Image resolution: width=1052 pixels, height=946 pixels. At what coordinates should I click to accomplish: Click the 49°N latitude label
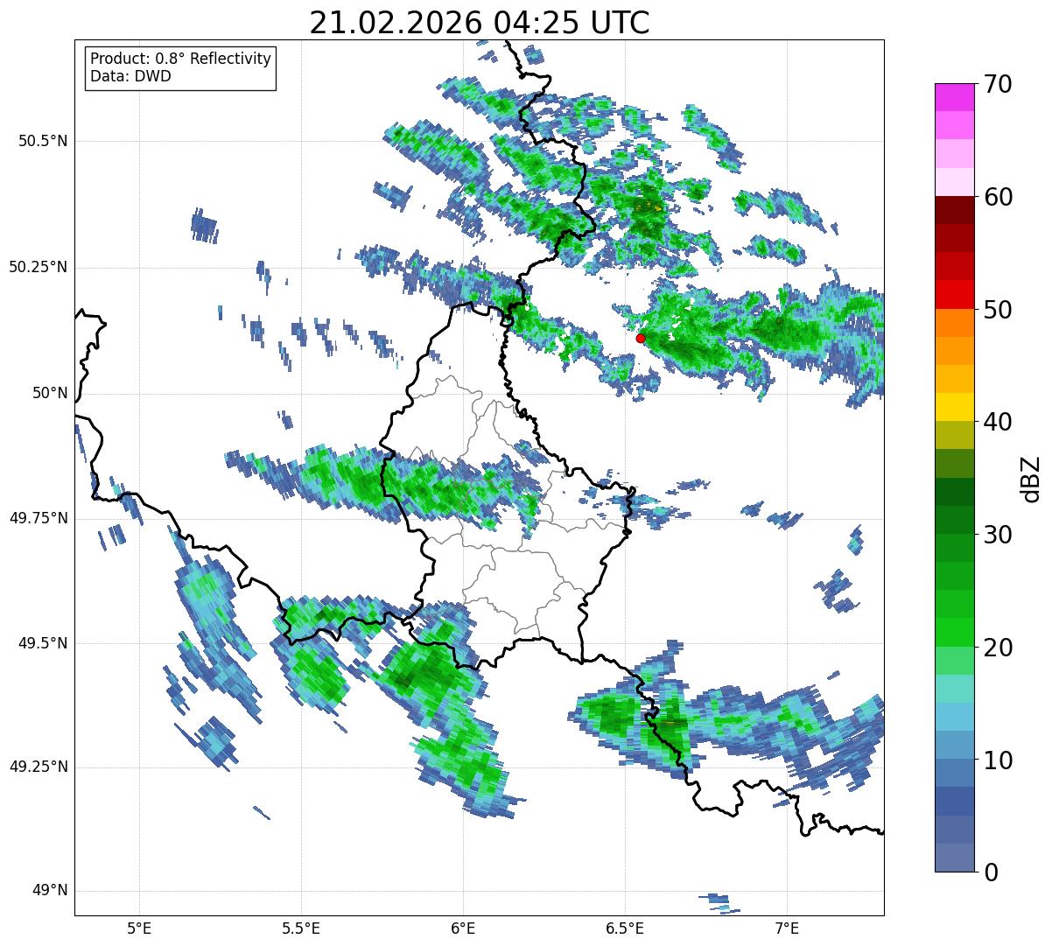tap(50, 891)
